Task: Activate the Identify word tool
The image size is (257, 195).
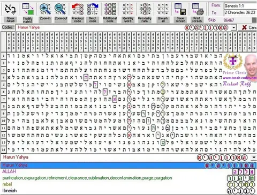Action: [x=128, y=9]
